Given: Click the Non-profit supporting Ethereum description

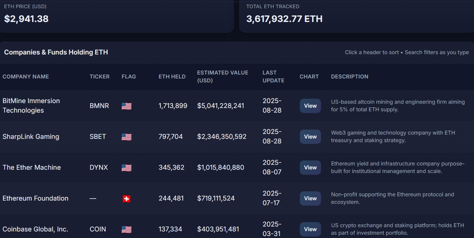Looking at the screenshot, I should [x=393, y=198].
